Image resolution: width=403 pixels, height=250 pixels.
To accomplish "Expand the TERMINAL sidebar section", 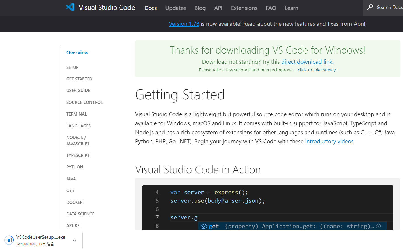I will click(76, 114).
